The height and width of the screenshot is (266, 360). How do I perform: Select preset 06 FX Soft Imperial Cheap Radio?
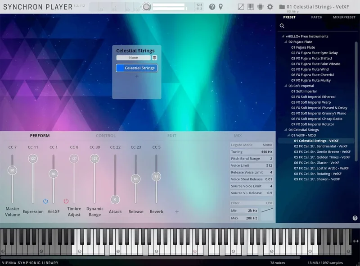(317, 119)
